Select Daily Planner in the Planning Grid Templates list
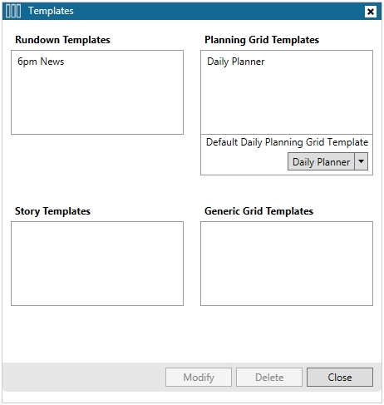 click(x=236, y=62)
